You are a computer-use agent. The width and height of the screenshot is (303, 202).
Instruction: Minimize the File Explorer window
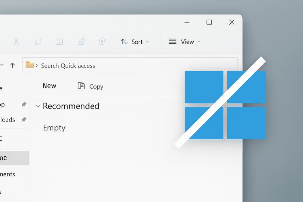click(187, 22)
